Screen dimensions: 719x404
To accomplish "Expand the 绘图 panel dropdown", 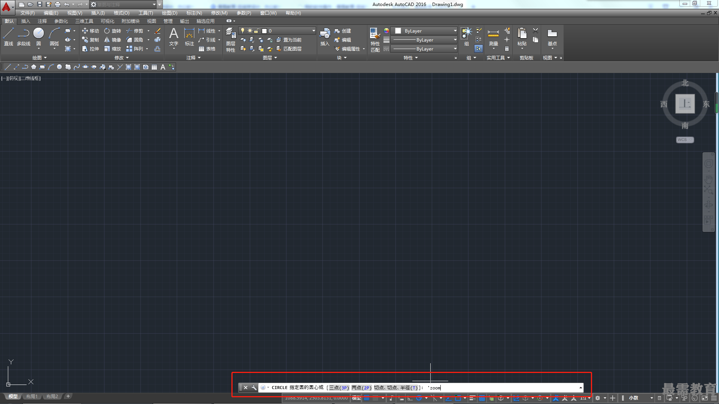I will pos(39,58).
